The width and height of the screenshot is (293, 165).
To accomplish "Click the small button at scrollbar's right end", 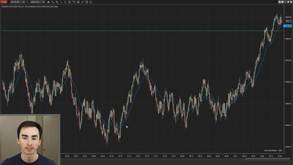I will pos(291,159).
